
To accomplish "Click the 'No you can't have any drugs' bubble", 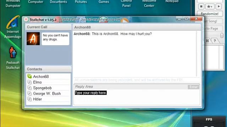I will pyautogui.click(x=55, y=38).
